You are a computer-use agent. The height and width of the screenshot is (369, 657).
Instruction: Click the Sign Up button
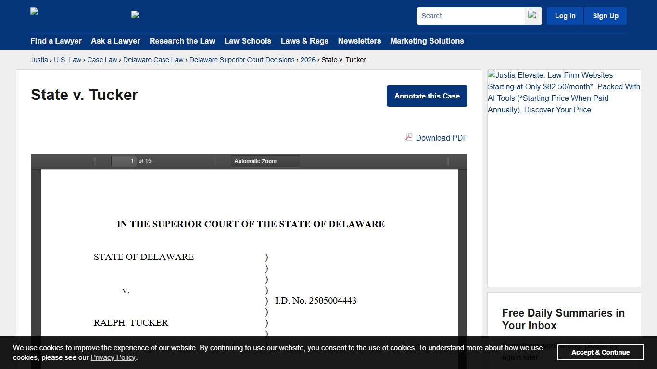click(x=605, y=15)
